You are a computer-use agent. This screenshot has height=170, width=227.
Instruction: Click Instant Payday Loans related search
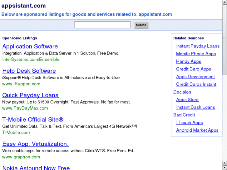click(198, 46)
